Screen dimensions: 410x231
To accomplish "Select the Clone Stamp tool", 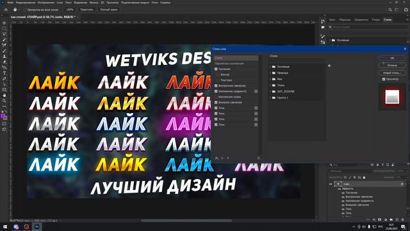I will click(x=4, y=56).
